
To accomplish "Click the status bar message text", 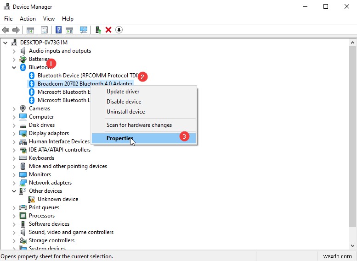I will (x=57, y=256).
